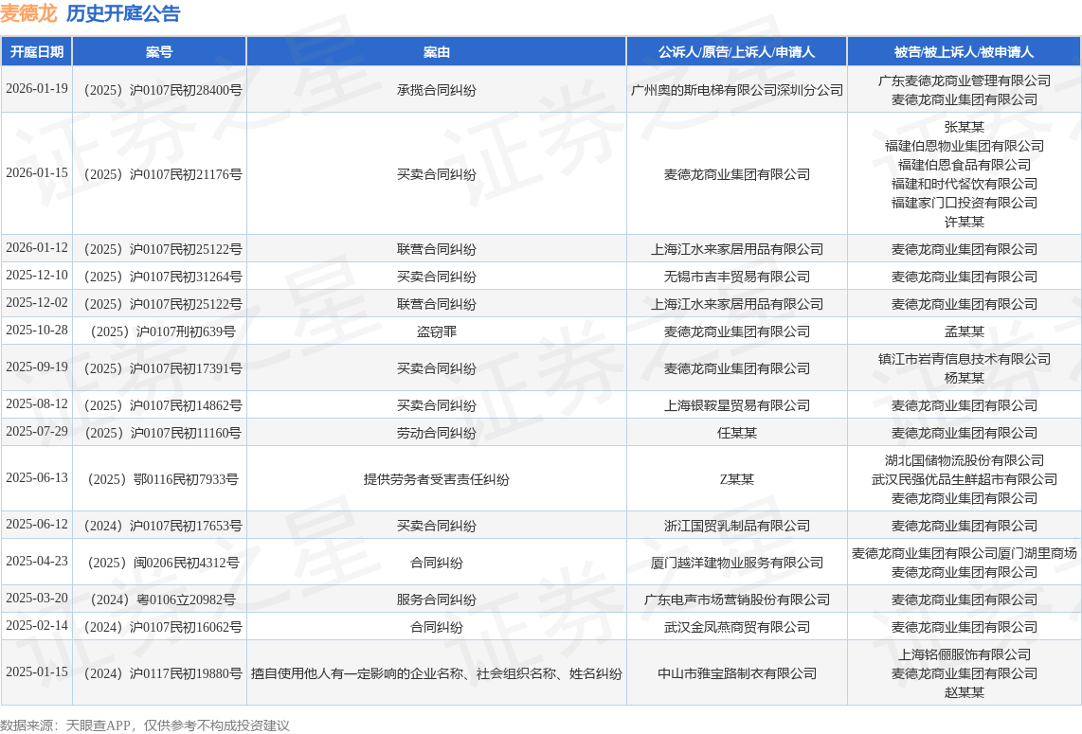The image size is (1082, 734).
Task: Click 提供劳务者受害责任纠纷 cell
Action: coord(436,478)
